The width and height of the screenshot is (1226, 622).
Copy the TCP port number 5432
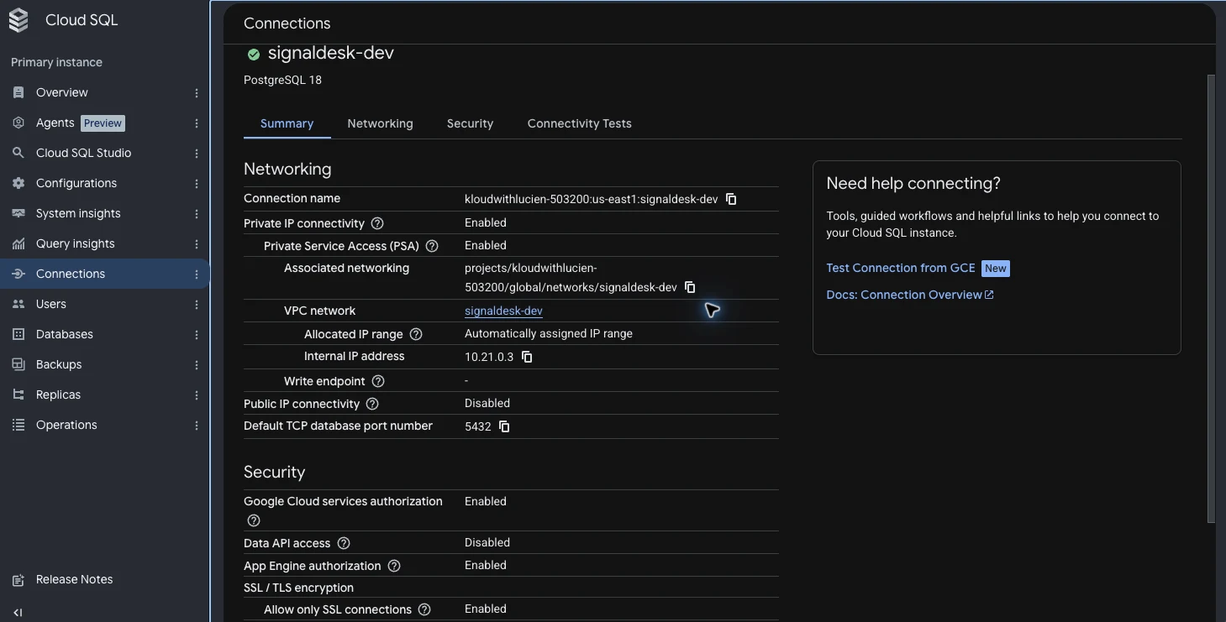504,426
